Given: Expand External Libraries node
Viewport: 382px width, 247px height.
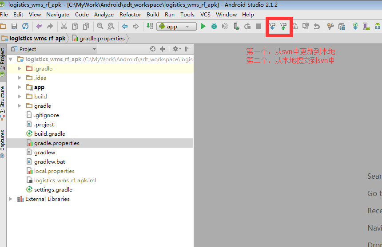Looking at the screenshot, I should tap(11, 199).
